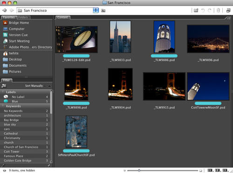Viewport: 233px width, 173px height.
Task: Click filename StPetersPaulChurchSF.psd
Action: tap(76, 155)
